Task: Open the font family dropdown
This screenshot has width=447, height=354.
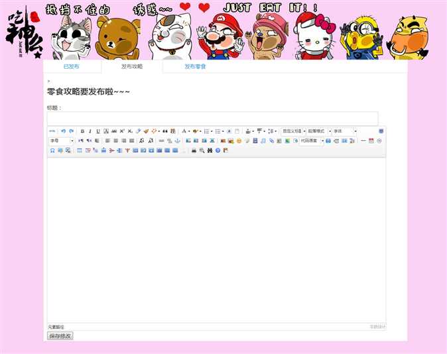Action: coord(345,131)
